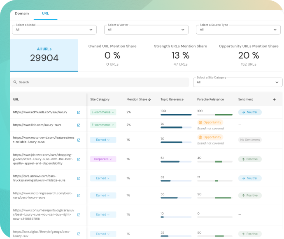Click Topic Relevance bar of jdpower.com row
The width and height of the screenshot is (284, 239).
176,162
